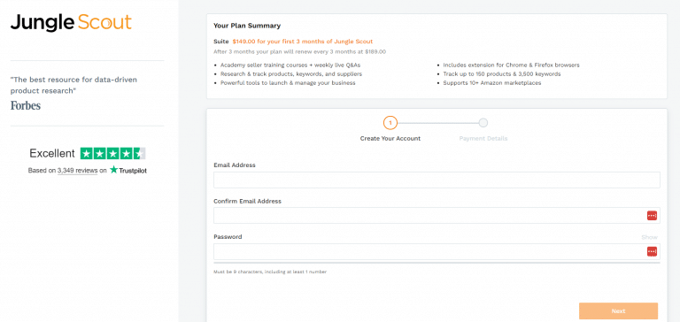
Task: Click the Next button
Action: 618,311
